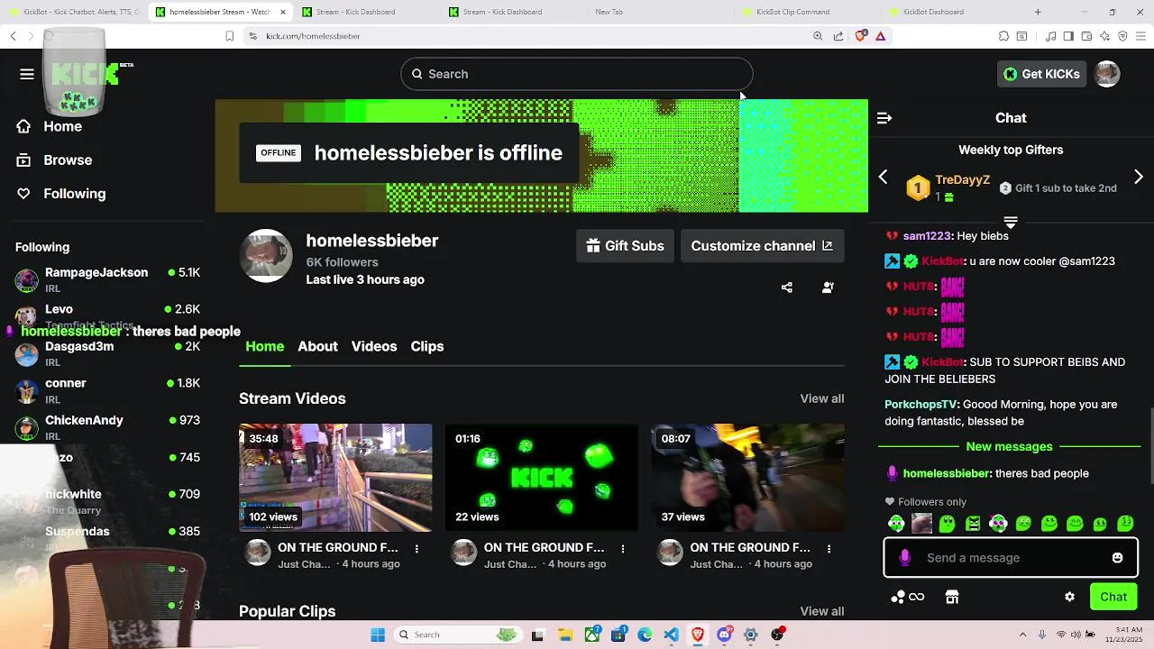Switch to KickBot Clip Command browser tab
The width and height of the screenshot is (1154, 649).
click(x=805, y=12)
